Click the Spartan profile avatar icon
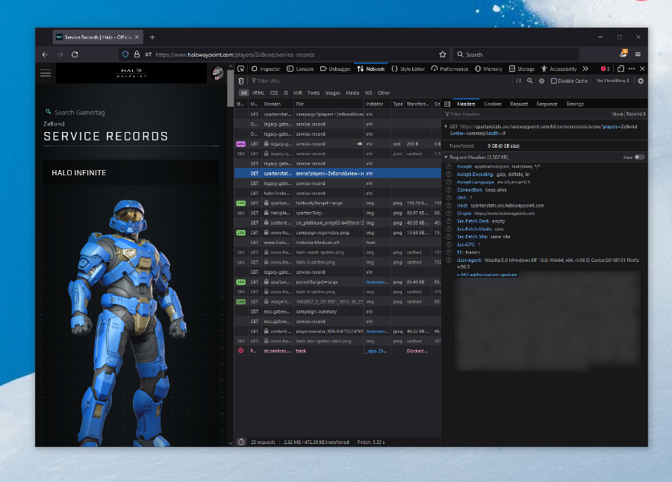Viewport: 672px width, 482px height. tap(218, 73)
